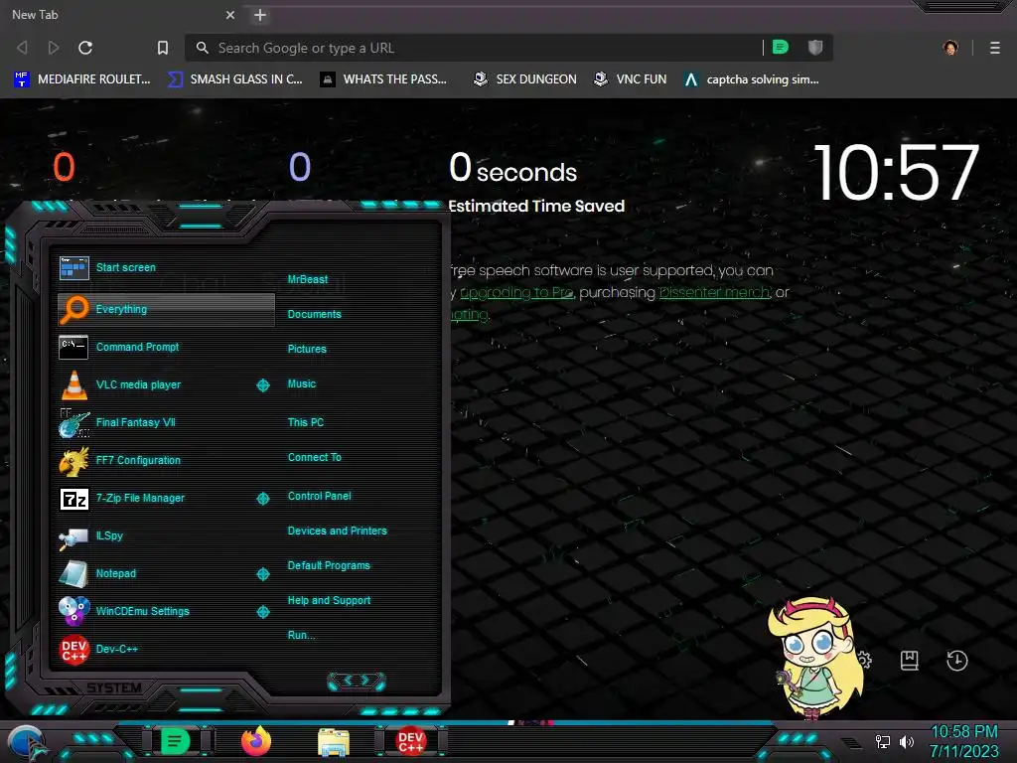Open the VNC FUN bookmark
Image resolution: width=1017 pixels, height=763 pixels.
[x=631, y=79]
